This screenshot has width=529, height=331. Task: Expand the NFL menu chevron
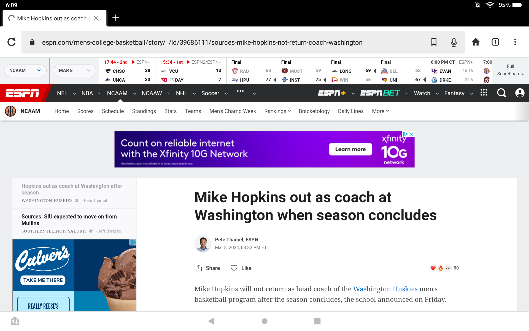(74, 94)
